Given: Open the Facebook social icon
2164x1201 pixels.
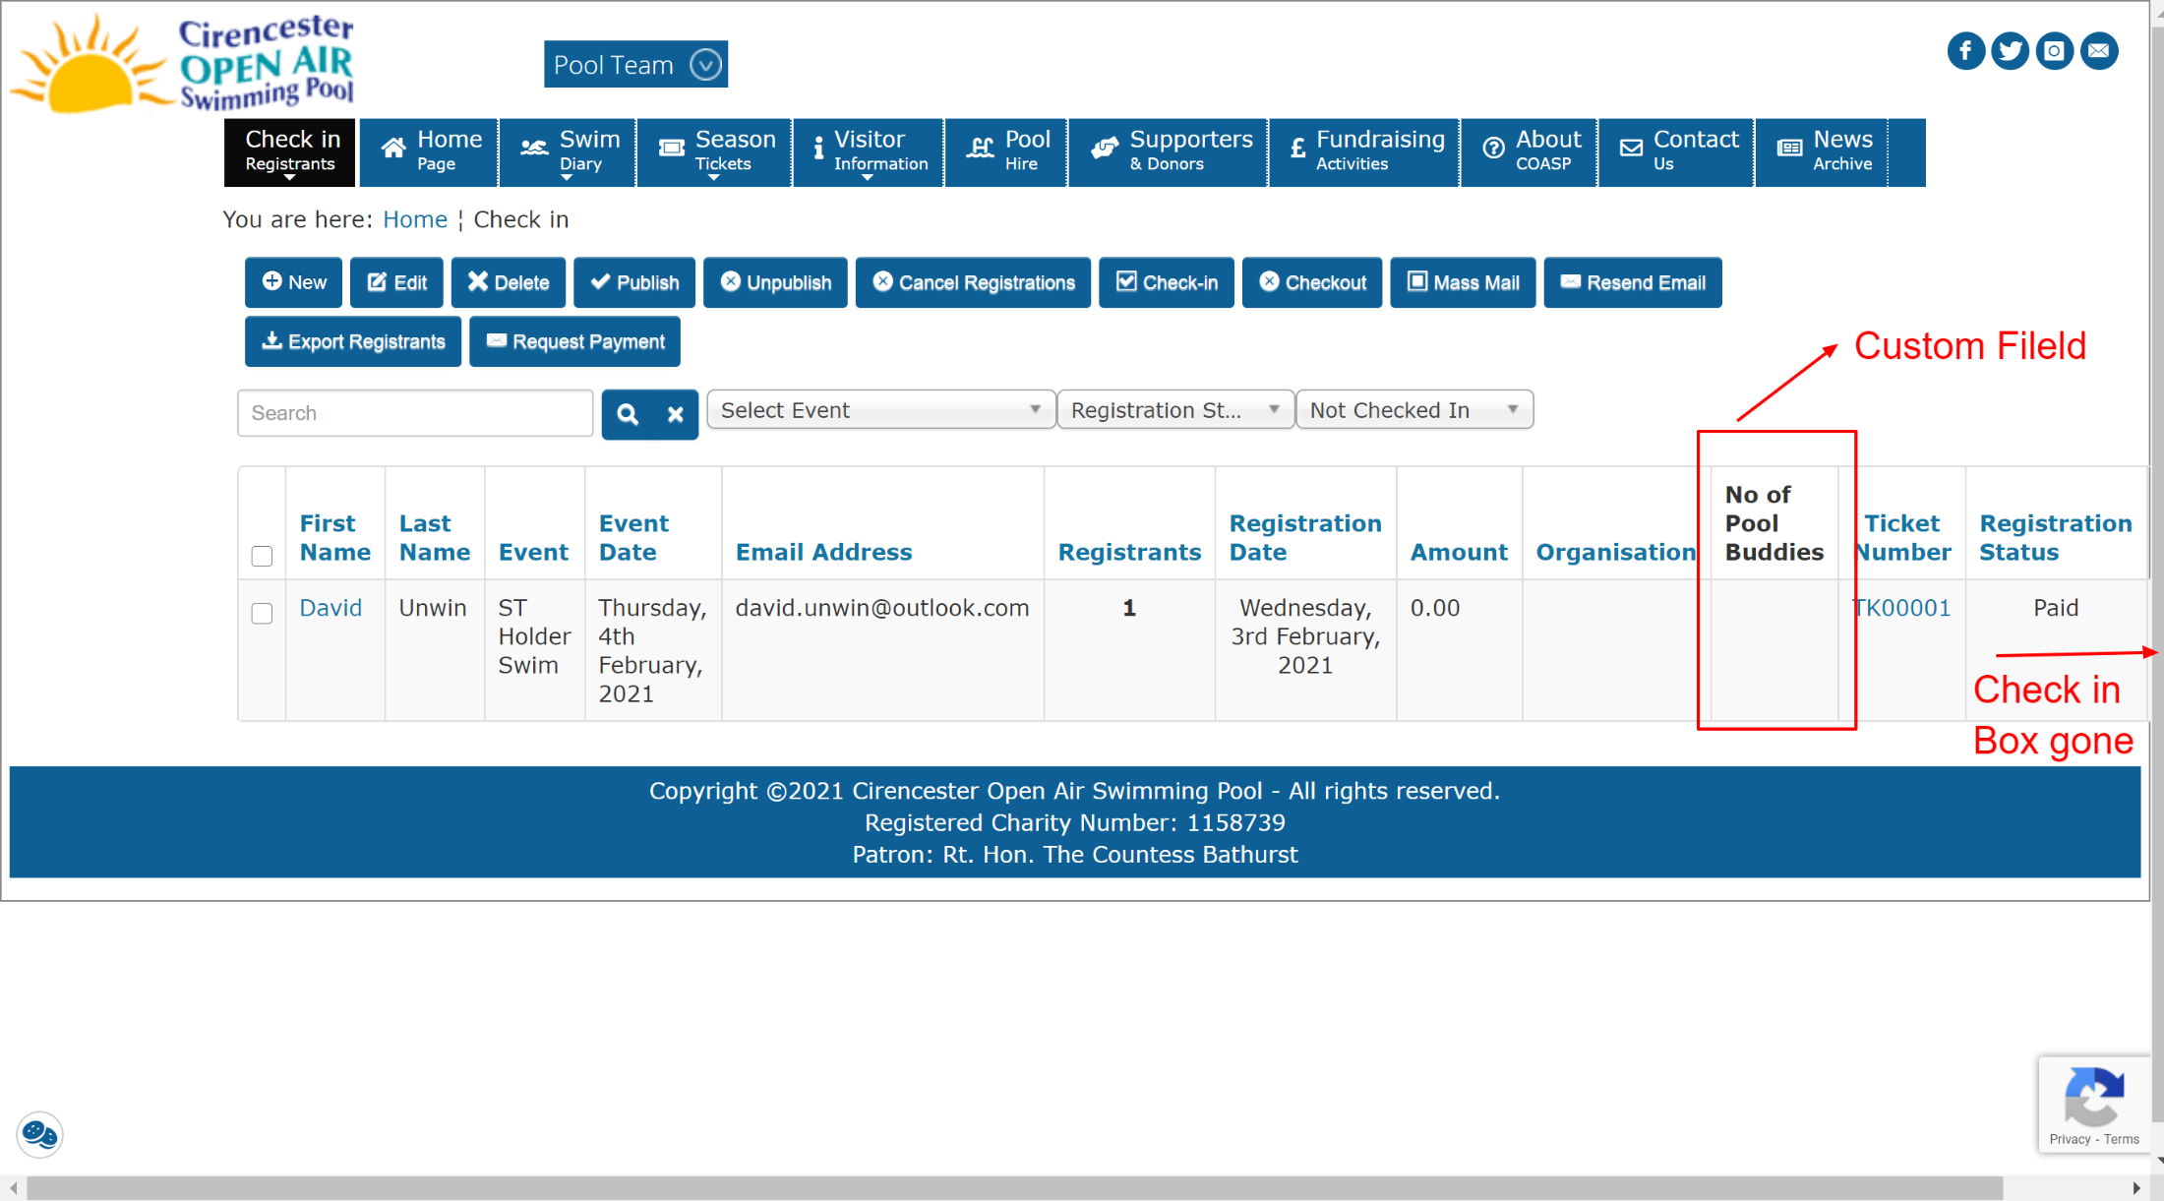Looking at the screenshot, I should click(x=1965, y=51).
